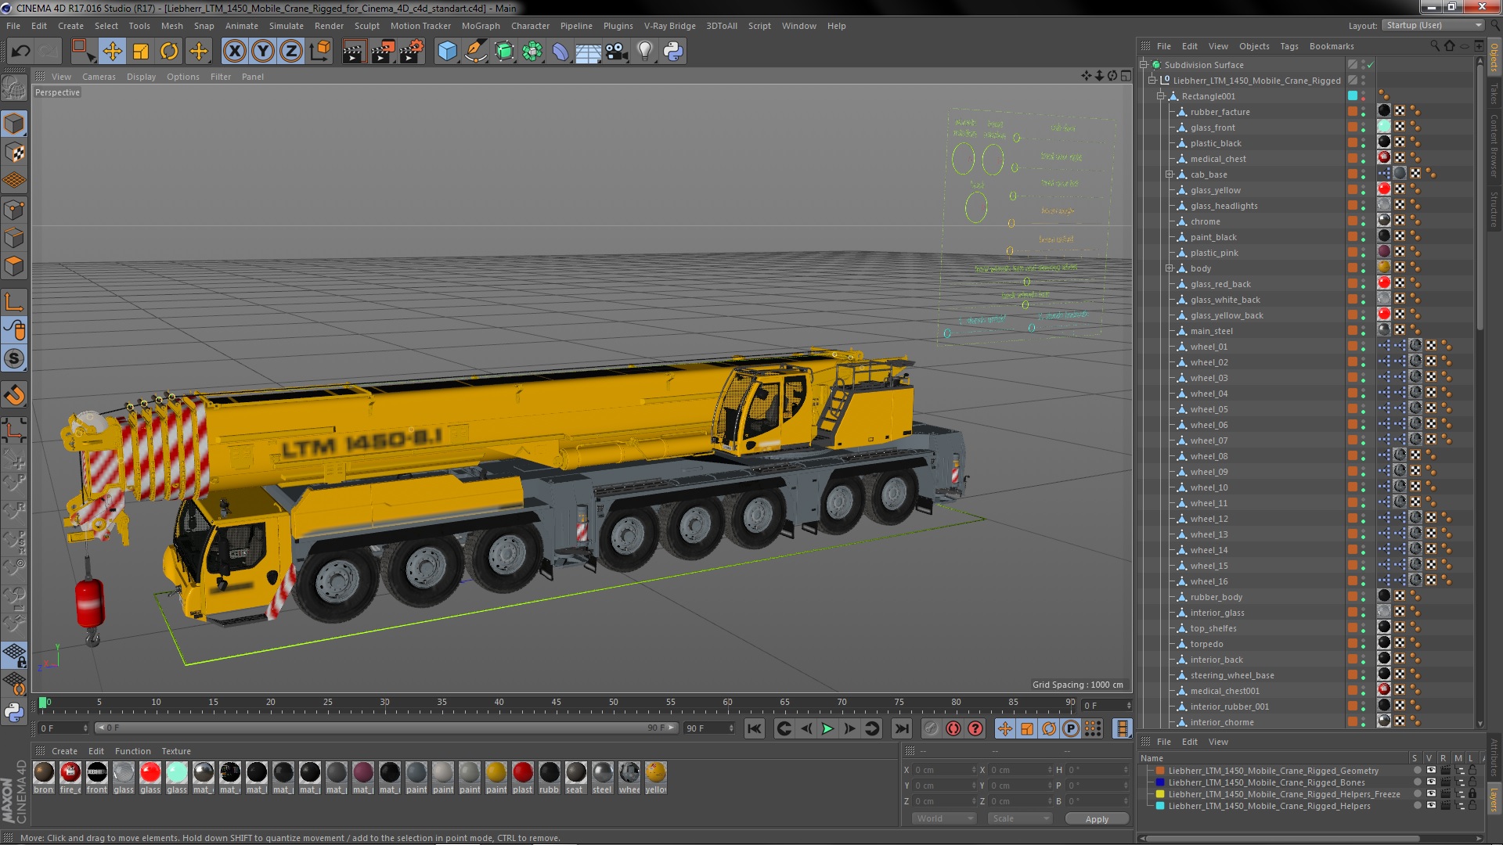Activate the Move tool in top toolbar
Image resolution: width=1503 pixels, height=845 pixels.
coord(112,52)
